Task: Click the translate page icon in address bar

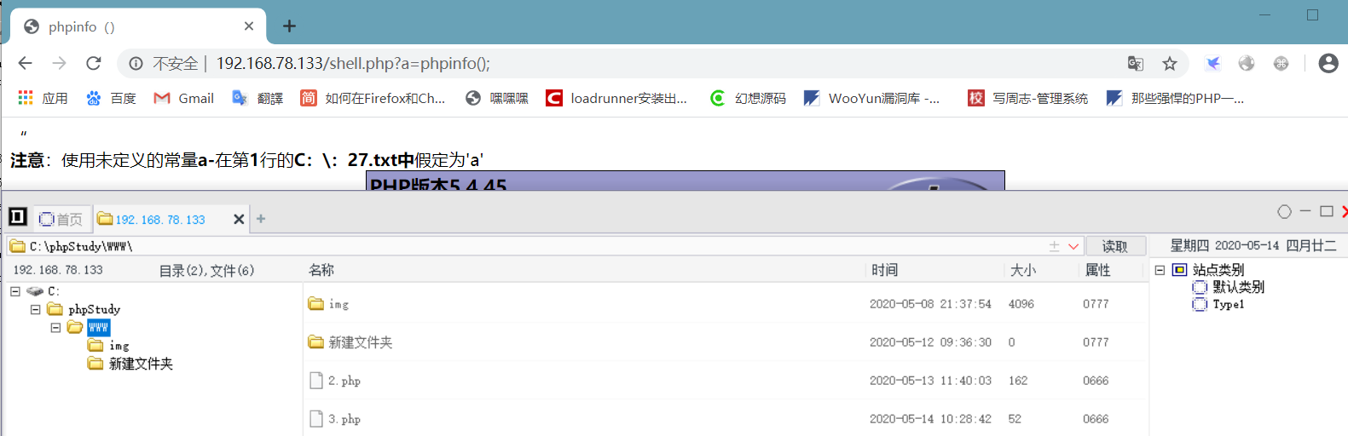Action: (x=1135, y=64)
